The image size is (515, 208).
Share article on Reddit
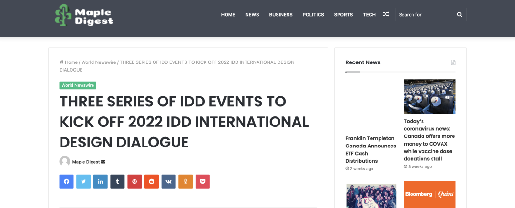click(152, 182)
